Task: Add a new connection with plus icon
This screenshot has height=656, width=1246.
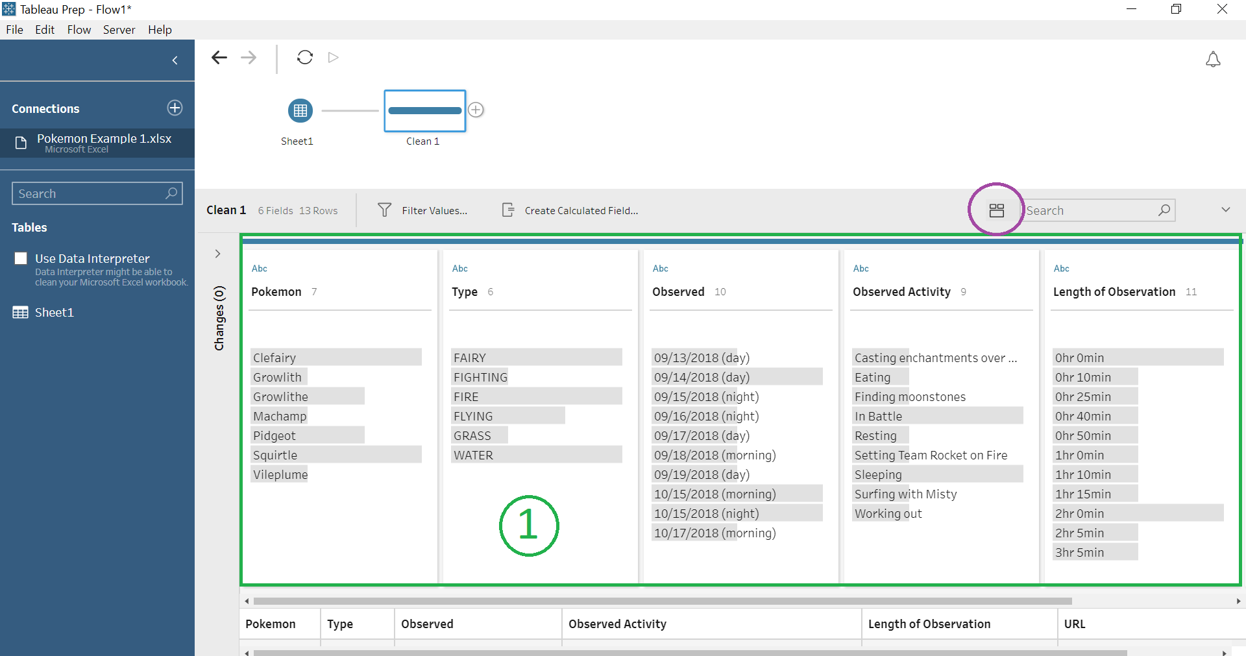Action: point(174,108)
